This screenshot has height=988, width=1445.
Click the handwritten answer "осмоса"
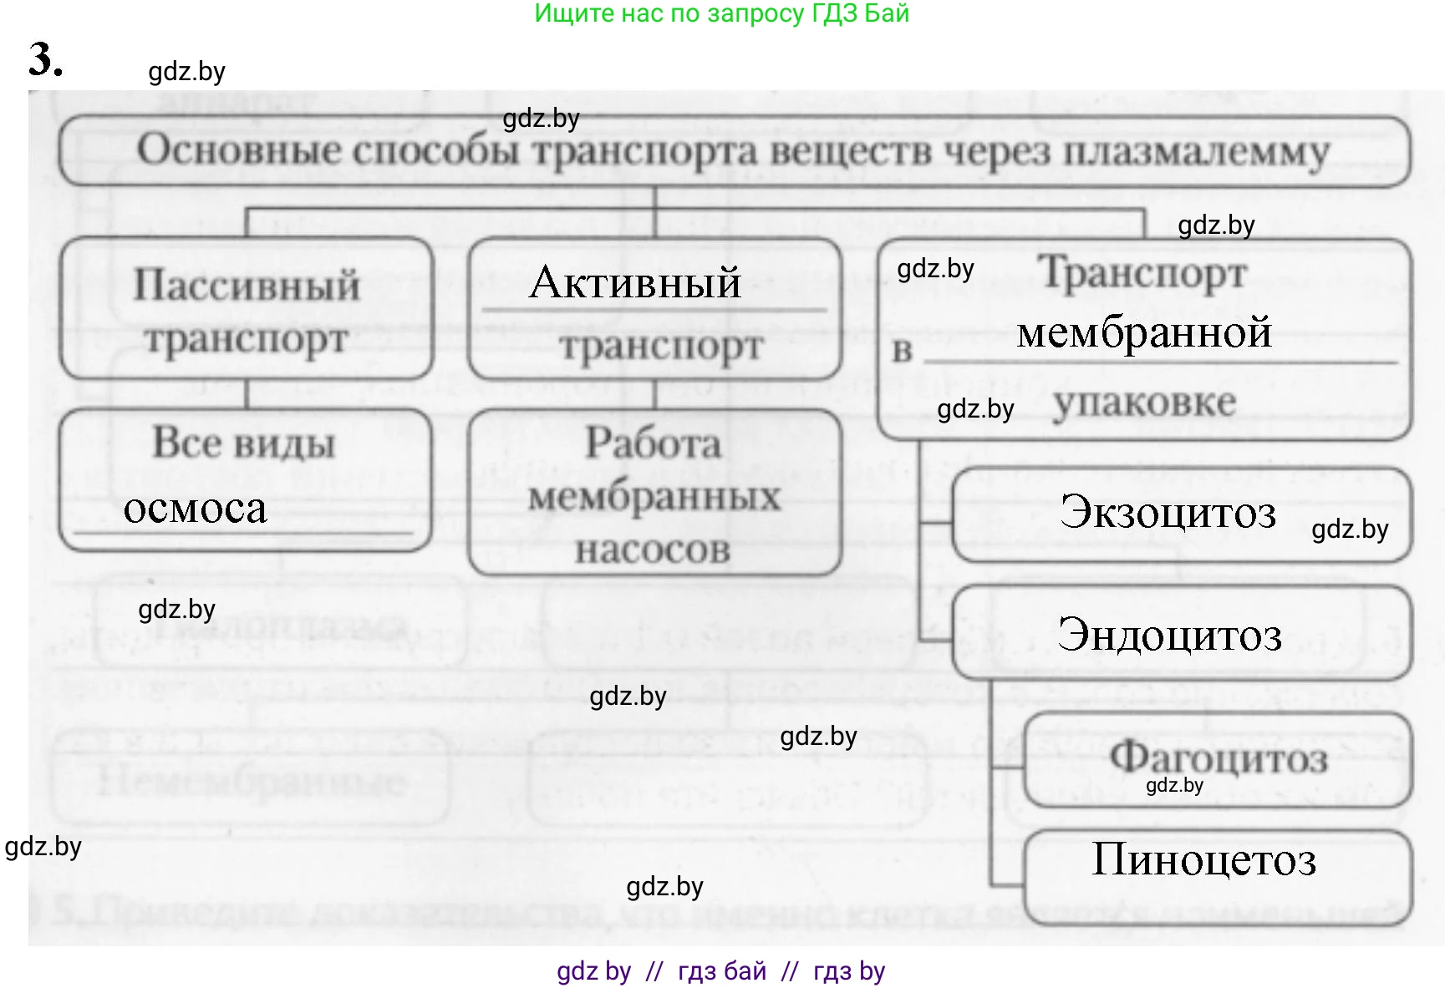(x=195, y=509)
